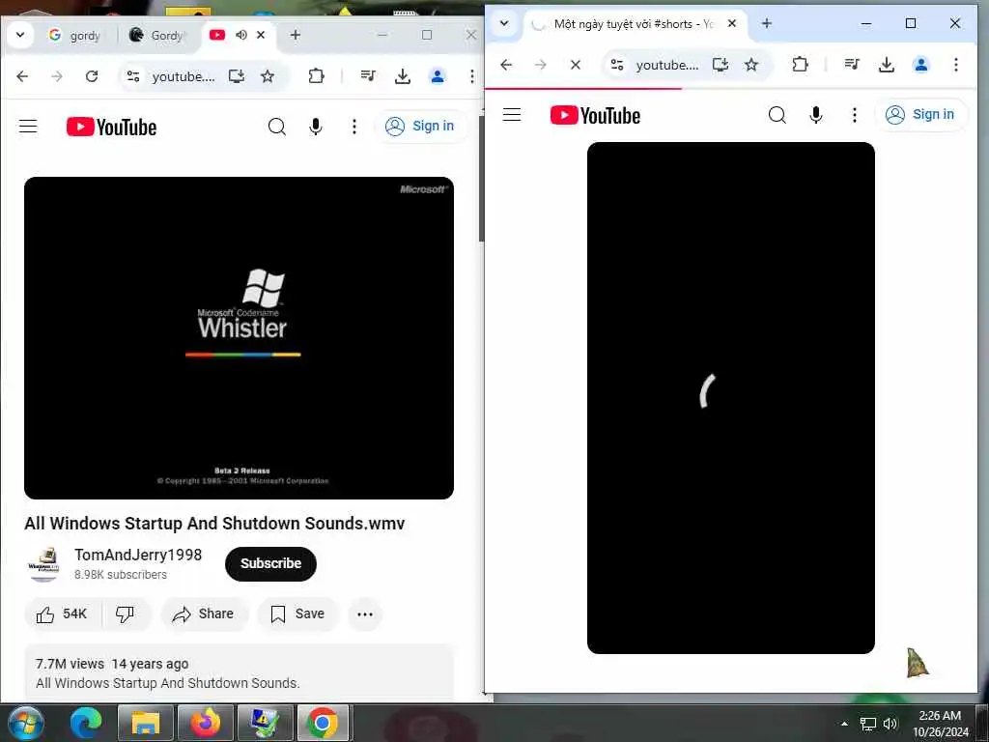Click Sign in button in left window

pyautogui.click(x=421, y=127)
